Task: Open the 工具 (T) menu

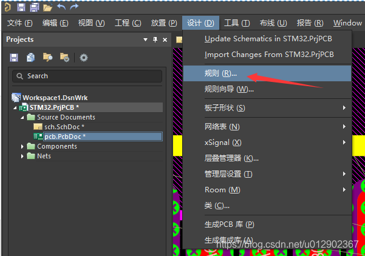Action: click(237, 23)
